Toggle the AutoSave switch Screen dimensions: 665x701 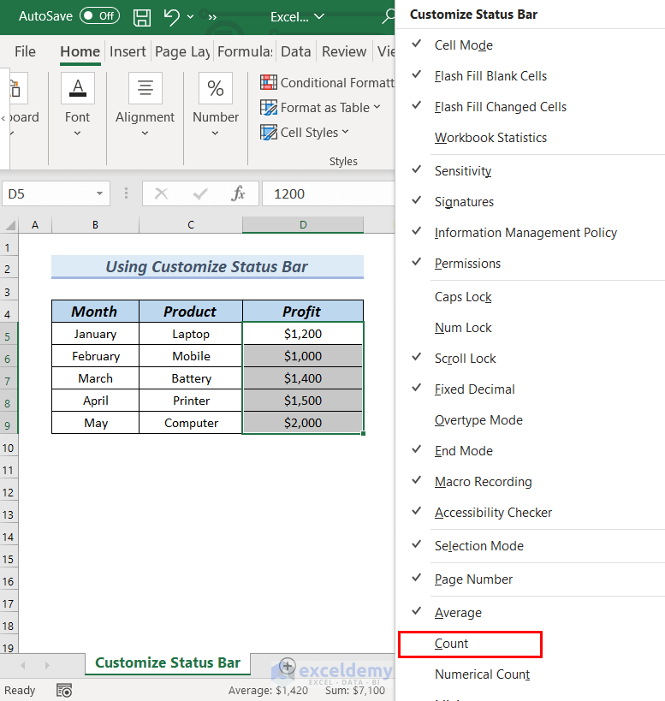99,16
